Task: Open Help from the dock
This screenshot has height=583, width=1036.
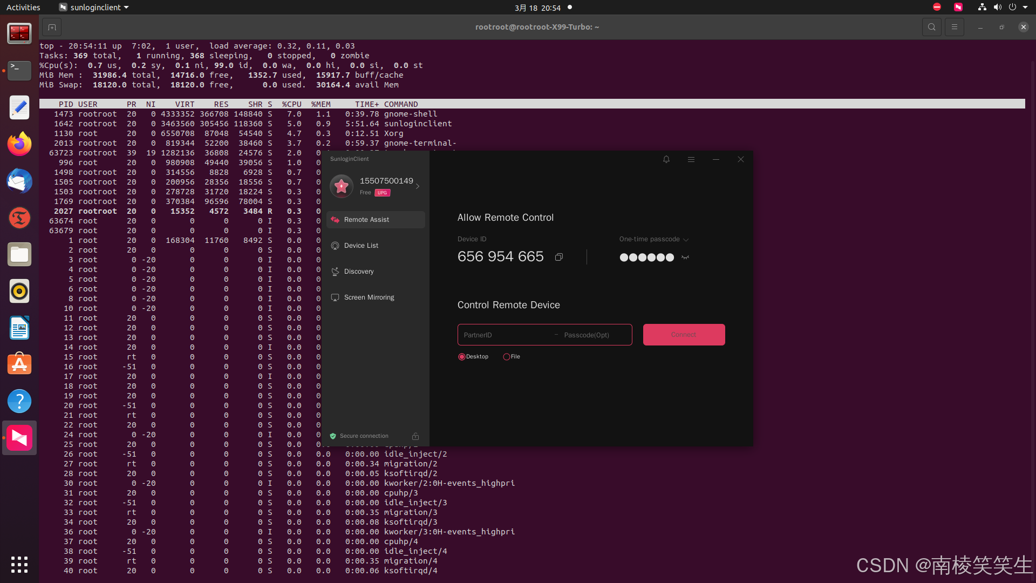Action: pyautogui.click(x=19, y=401)
